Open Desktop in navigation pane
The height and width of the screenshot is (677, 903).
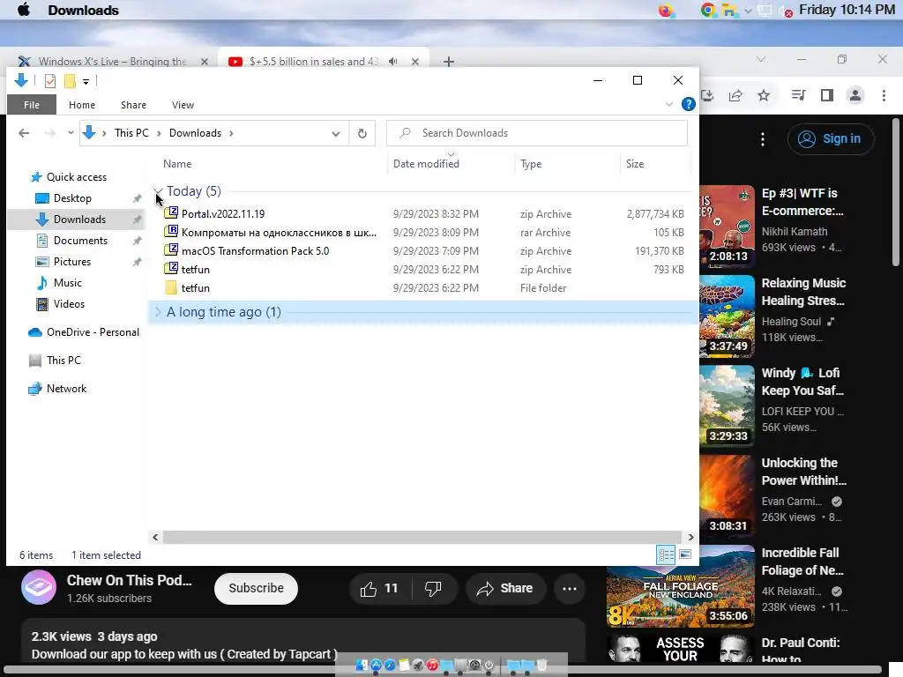click(x=72, y=198)
